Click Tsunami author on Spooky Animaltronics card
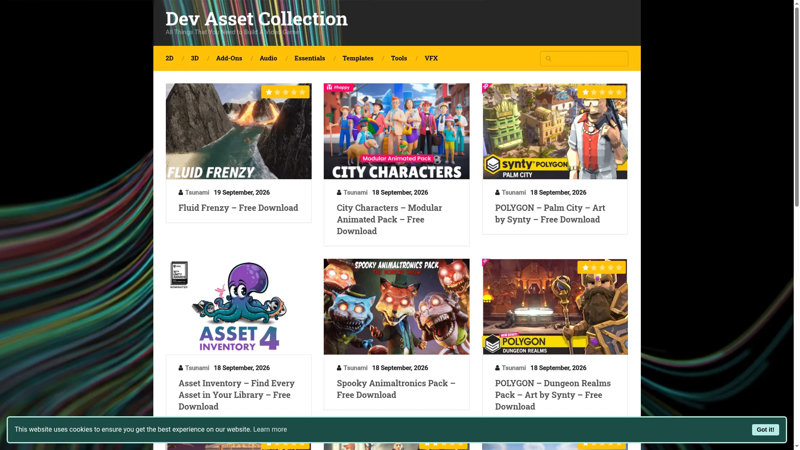 [355, 368]
